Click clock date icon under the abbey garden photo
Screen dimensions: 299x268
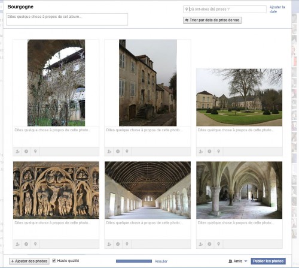click(209, 152)
